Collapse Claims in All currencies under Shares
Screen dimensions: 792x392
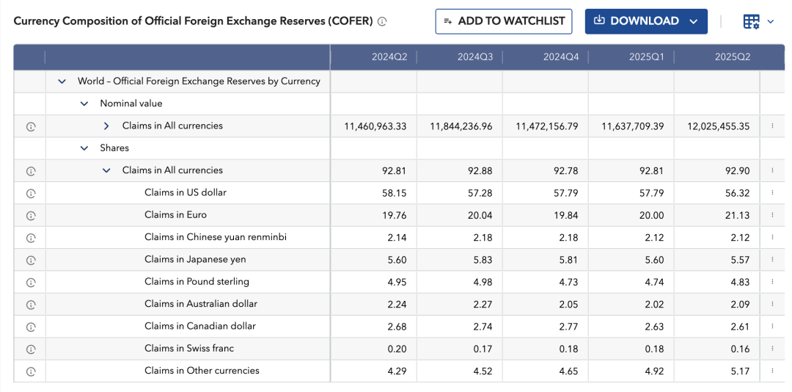(106, 170)
